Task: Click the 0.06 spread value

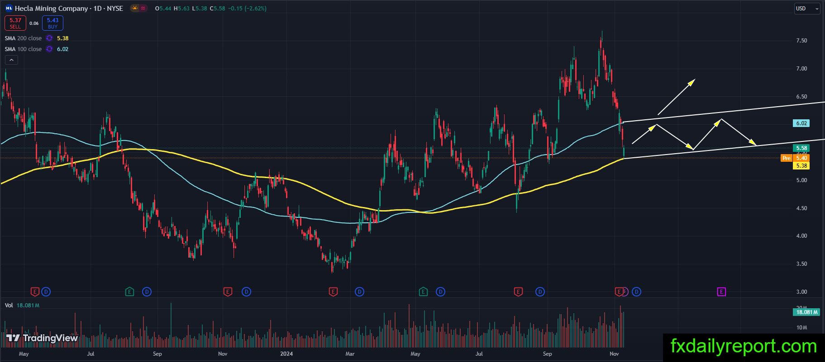Action: tap(34, 23)
